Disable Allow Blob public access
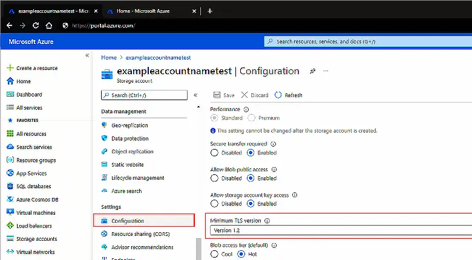This screenshot has width=472, height=260. pyautogui.click(x=214, y=178)
